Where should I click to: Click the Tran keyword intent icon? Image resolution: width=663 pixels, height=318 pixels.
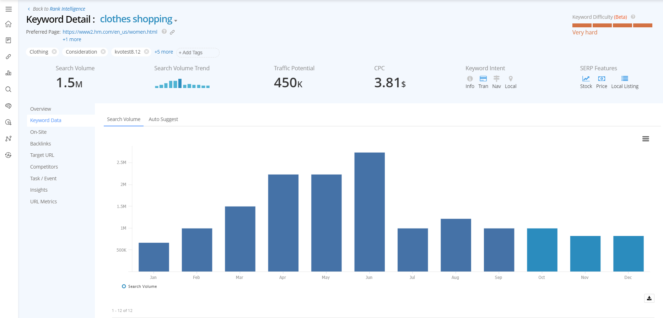pos(483,79)
